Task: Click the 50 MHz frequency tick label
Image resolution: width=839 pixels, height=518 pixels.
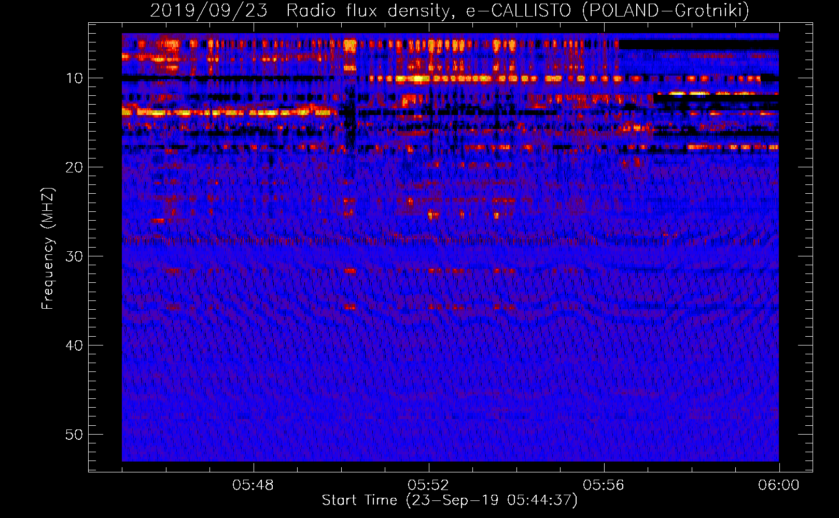Action: [x=75, y=435]
